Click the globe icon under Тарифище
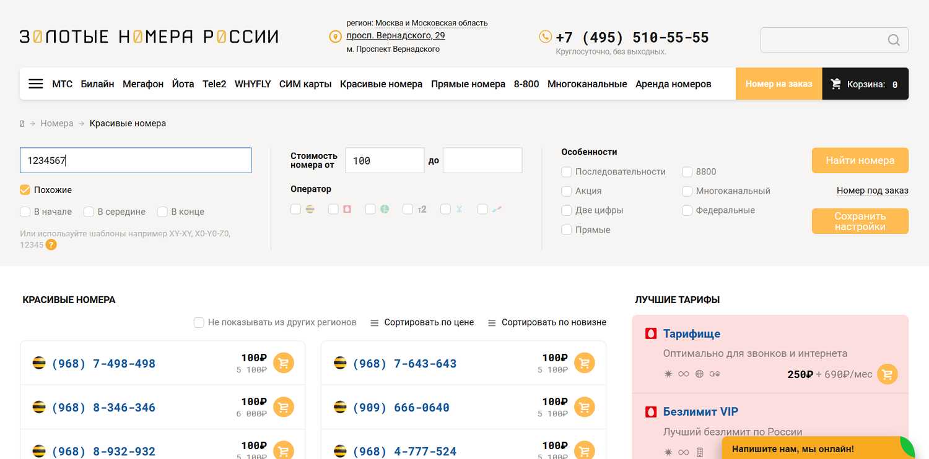Screen dimensions: 929x459 coord(699,374)
